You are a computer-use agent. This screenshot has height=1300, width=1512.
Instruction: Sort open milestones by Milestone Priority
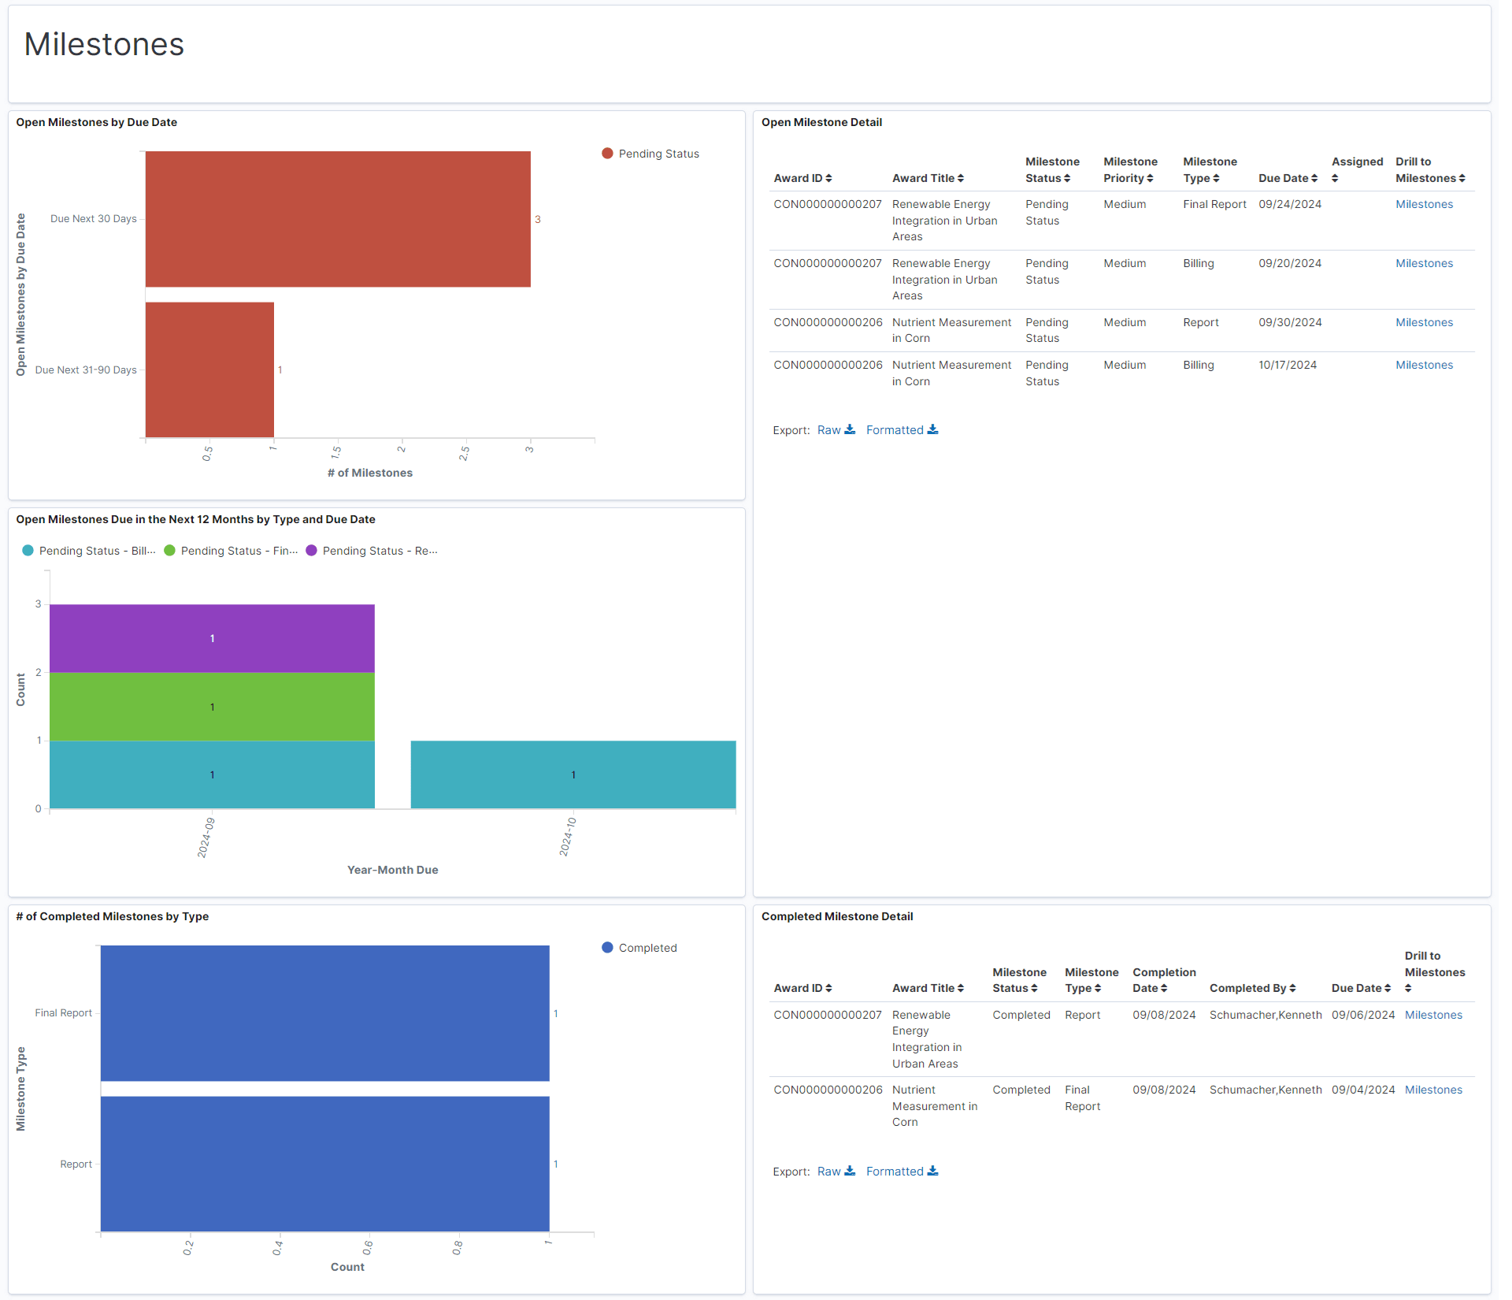point(1127,178)
